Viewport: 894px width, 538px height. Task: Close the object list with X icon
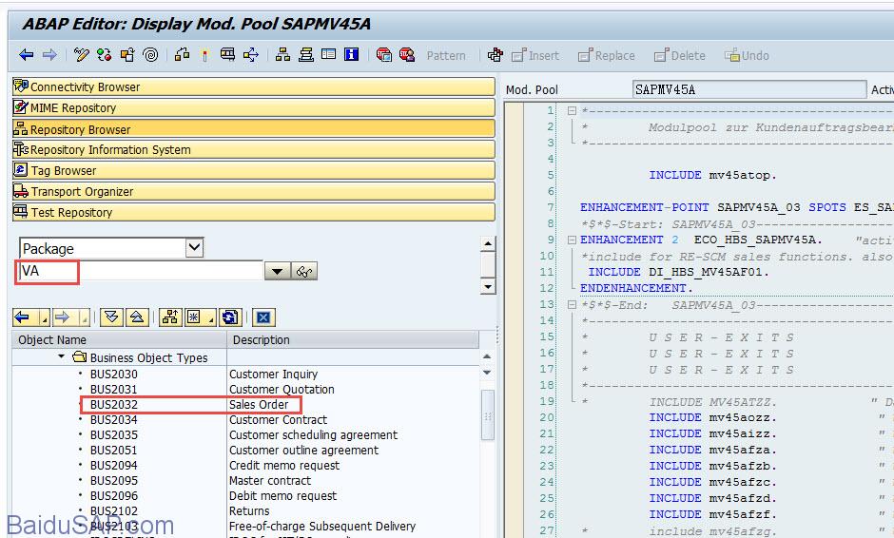point(263,317)
